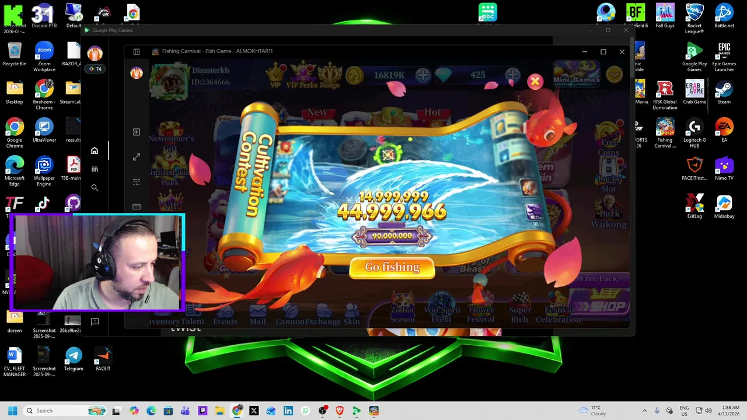Open the Badge icon in the game header
This screenshot has width=747, height=420.
pyautogui.click(x=330, y=76)
